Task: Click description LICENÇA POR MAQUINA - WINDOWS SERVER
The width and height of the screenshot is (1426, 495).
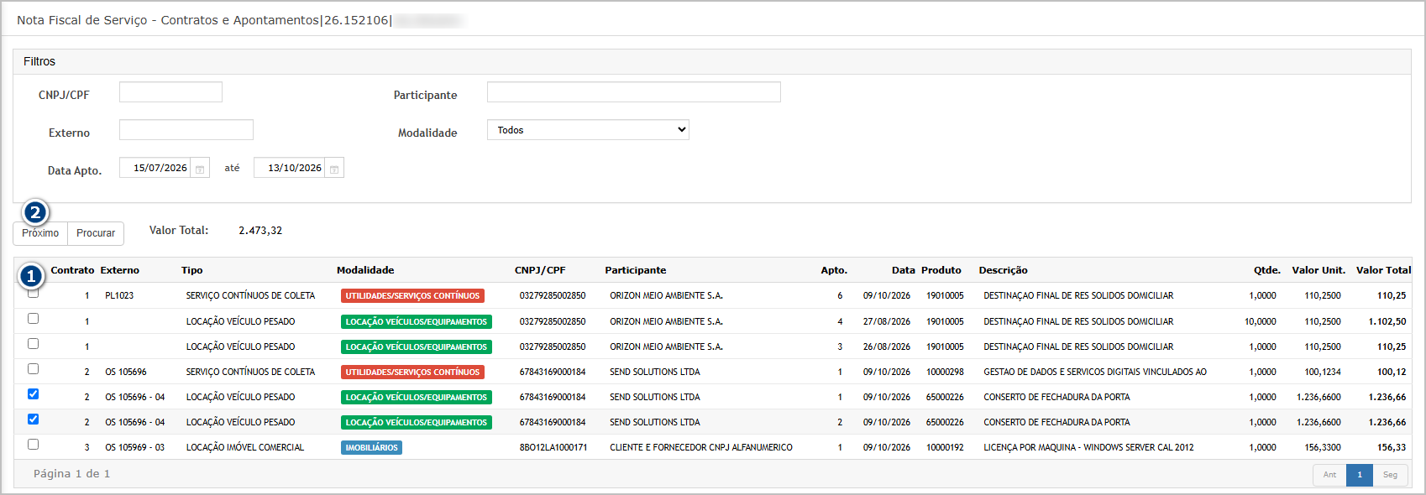Action: (1088, 448)
